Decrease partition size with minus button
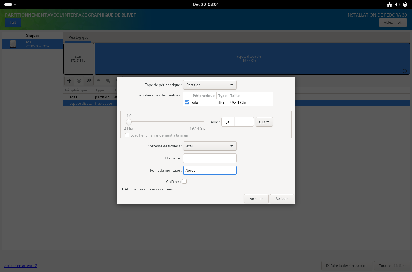Viewport: 412px width, 272px height. click(x=239, y=122)
